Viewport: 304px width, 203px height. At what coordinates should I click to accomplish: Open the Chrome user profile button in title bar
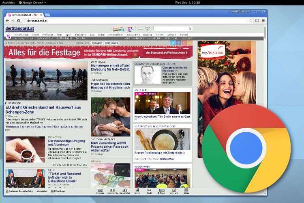(x=240, y=12)
